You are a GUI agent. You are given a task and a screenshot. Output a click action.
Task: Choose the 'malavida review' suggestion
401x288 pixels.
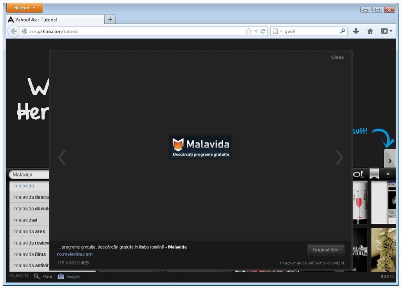(29, 243)
